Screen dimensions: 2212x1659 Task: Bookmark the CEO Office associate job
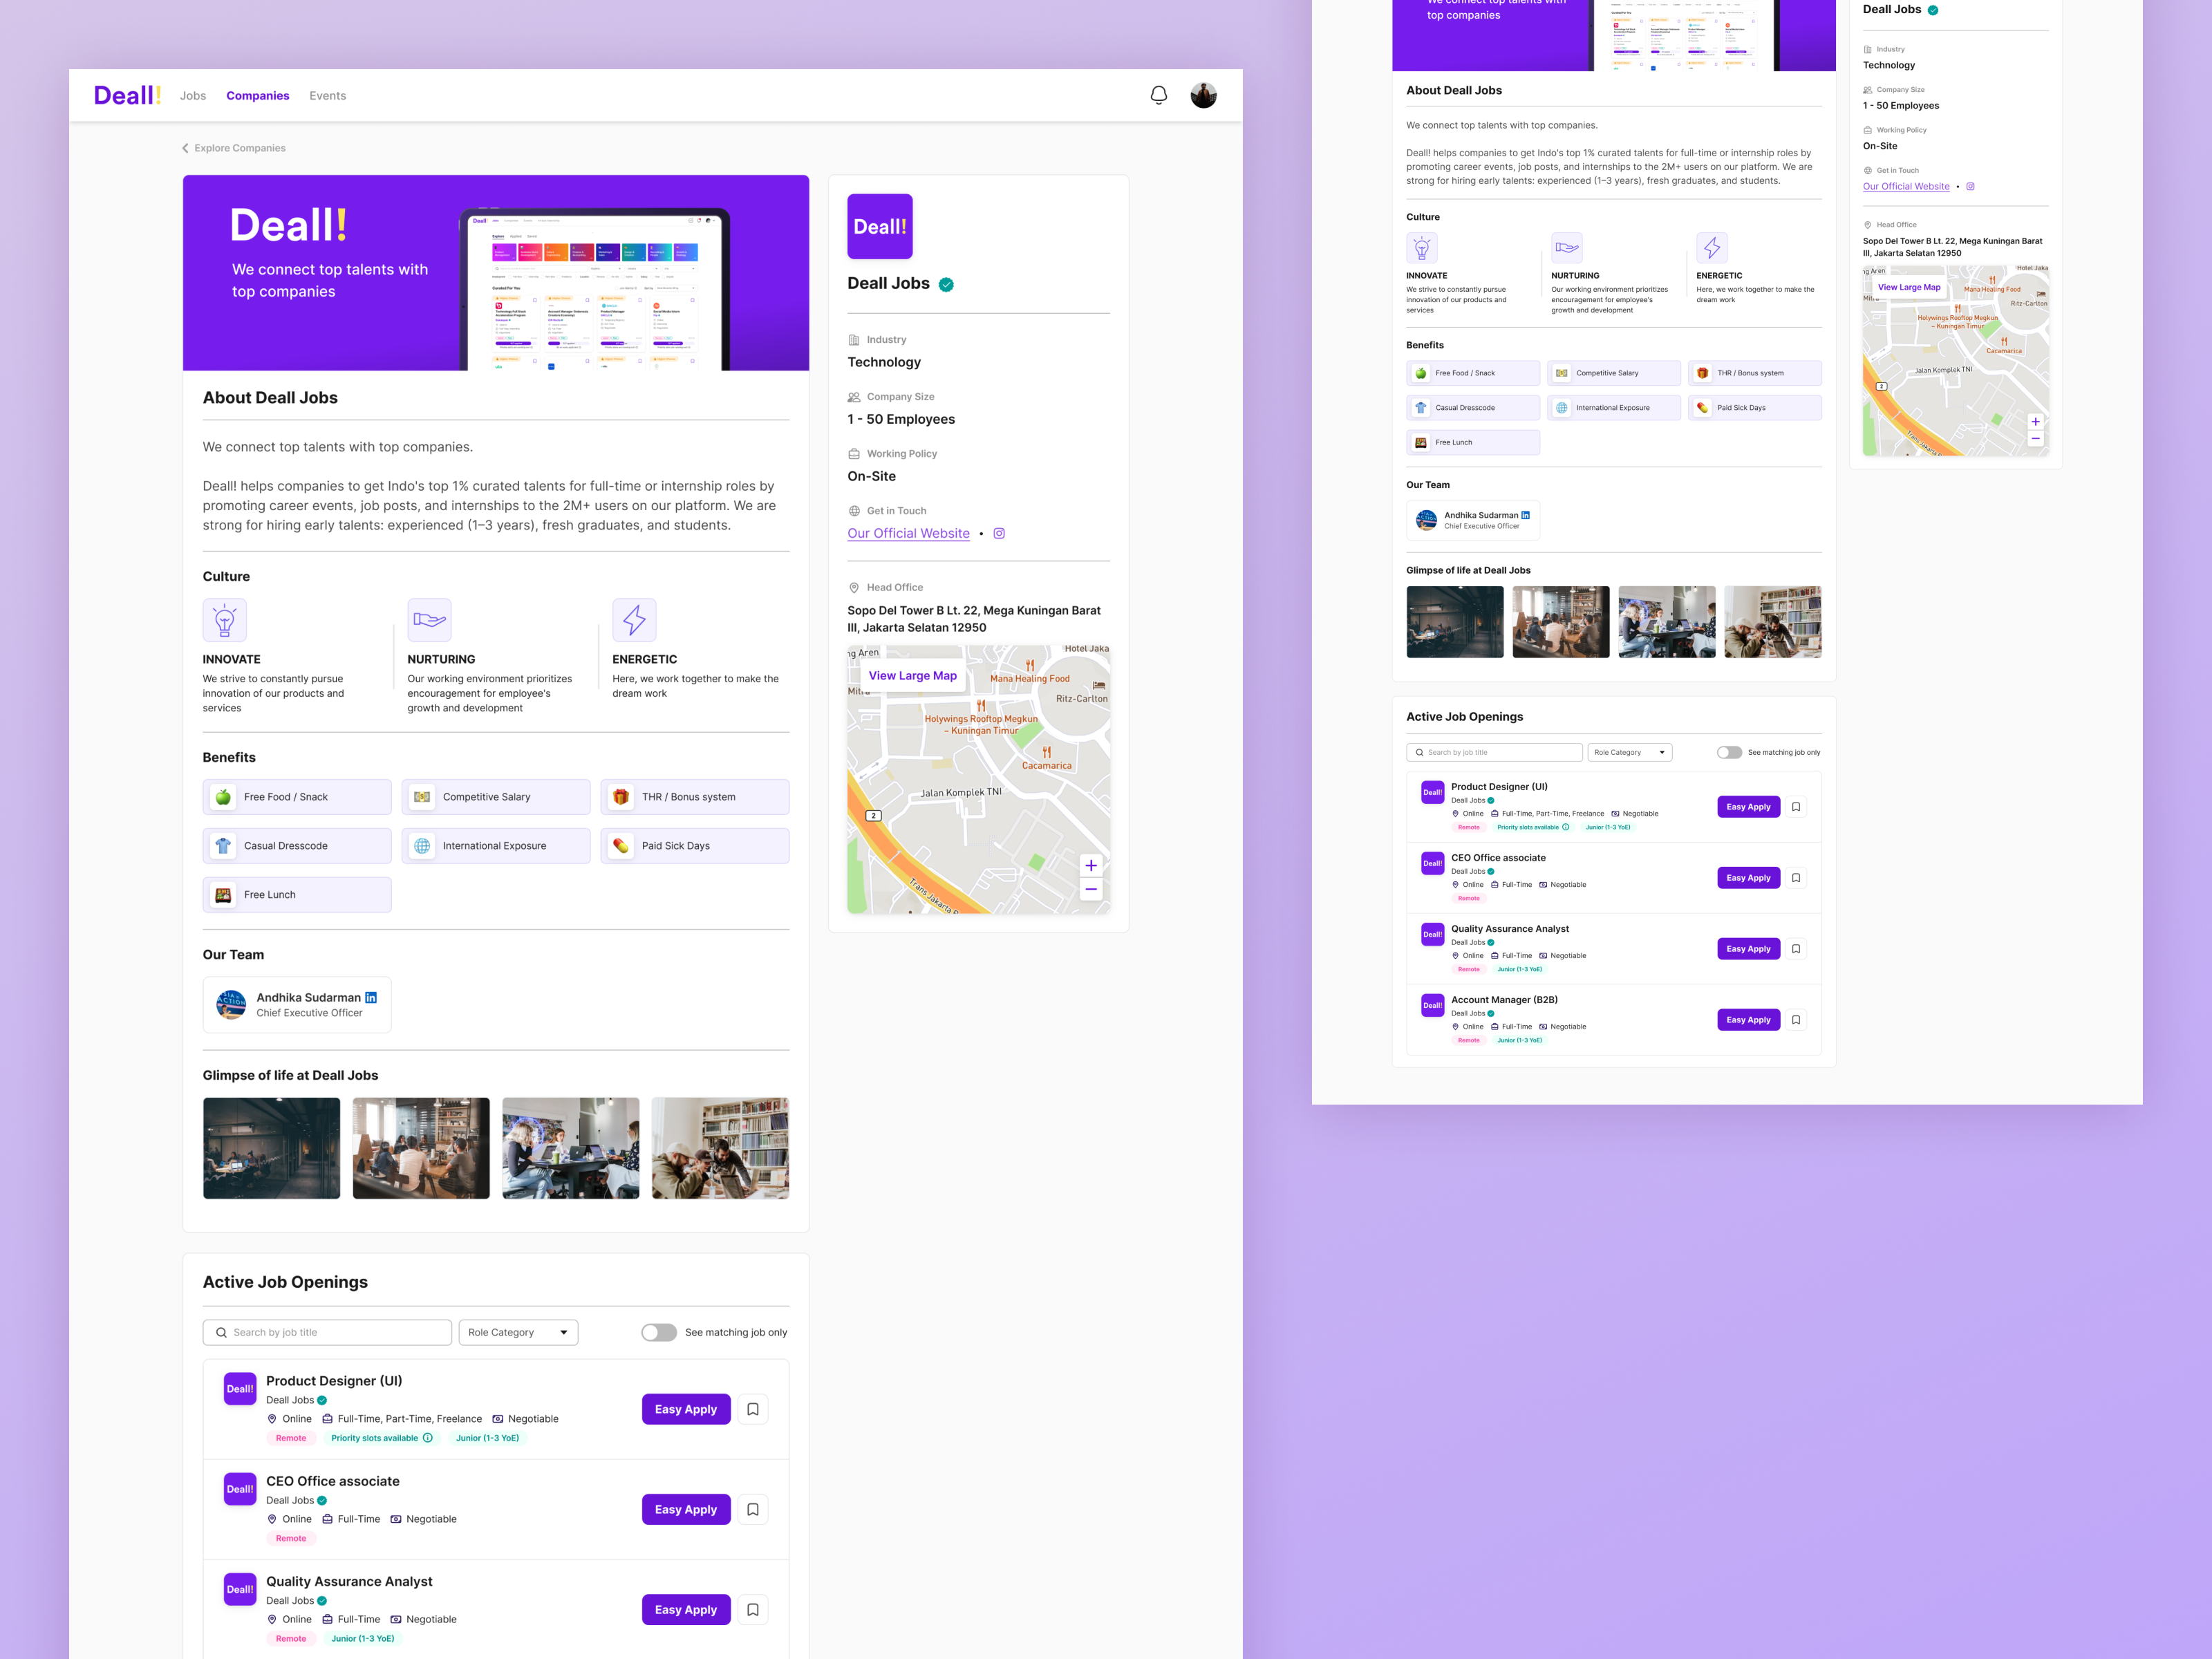pos(753,1509)
